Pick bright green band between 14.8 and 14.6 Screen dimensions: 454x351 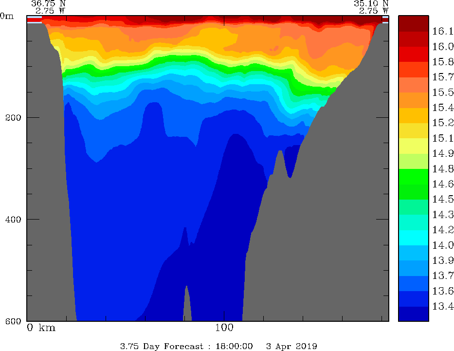click(x=414, y=176)
